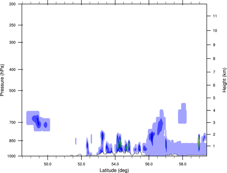The width and height of the screenshot is (227, 173).
Task: Select the 850 pressure tick label
Action: point(12,141)
